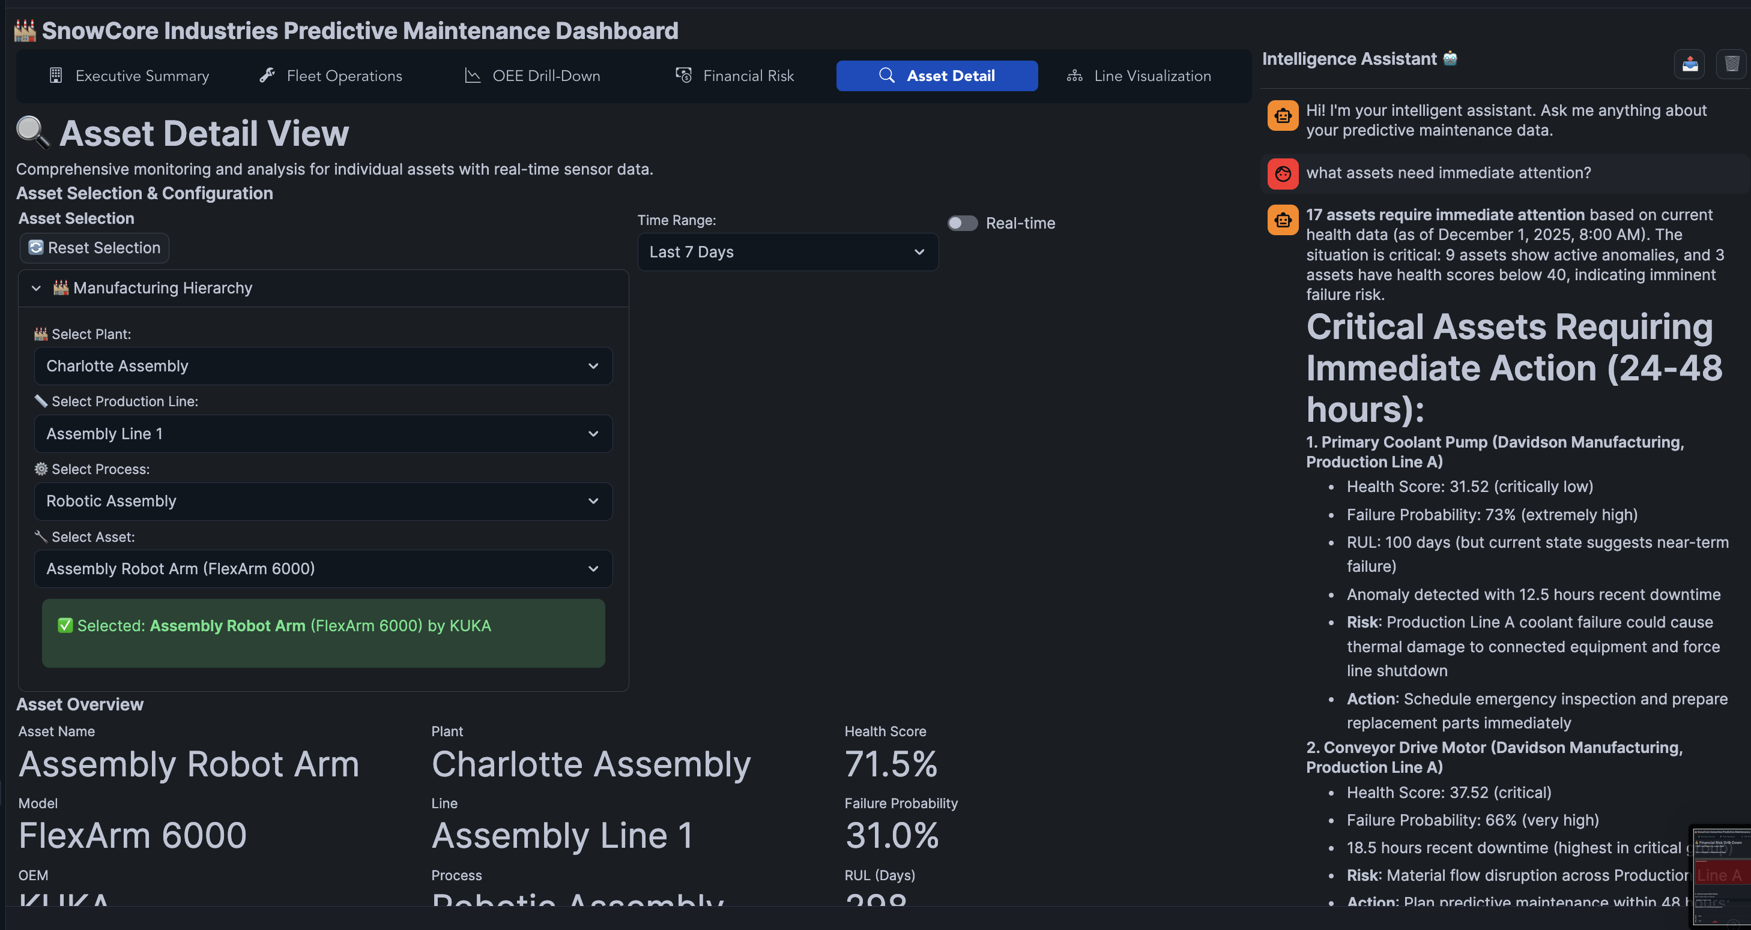Click the robot emoji beside Intelligence Assistant

(x=1450, y=58)
